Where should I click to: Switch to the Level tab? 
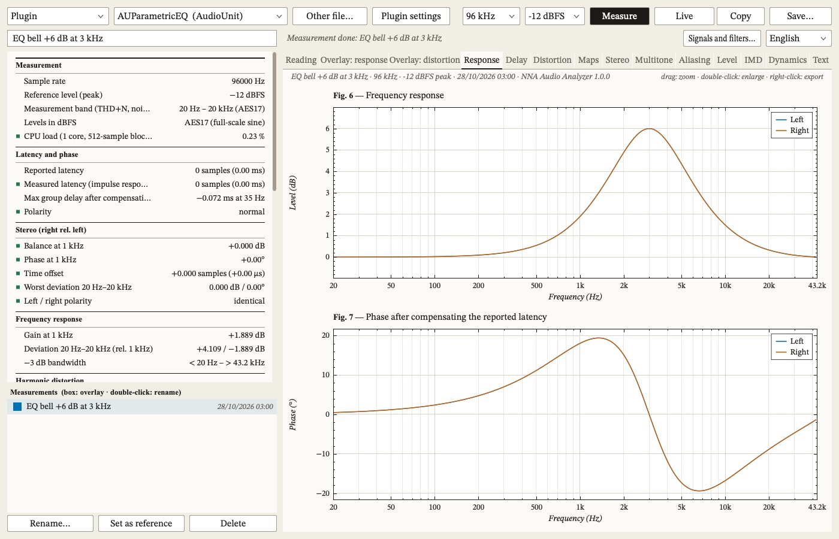727,60
